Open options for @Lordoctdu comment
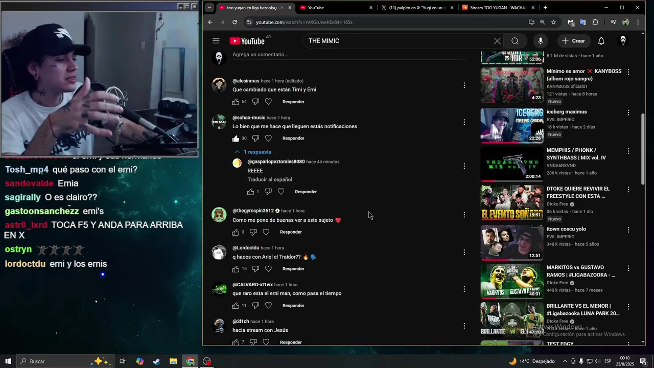Image resolution: width=654 pixels, height=368 pixels. click(x=464, y=252)
